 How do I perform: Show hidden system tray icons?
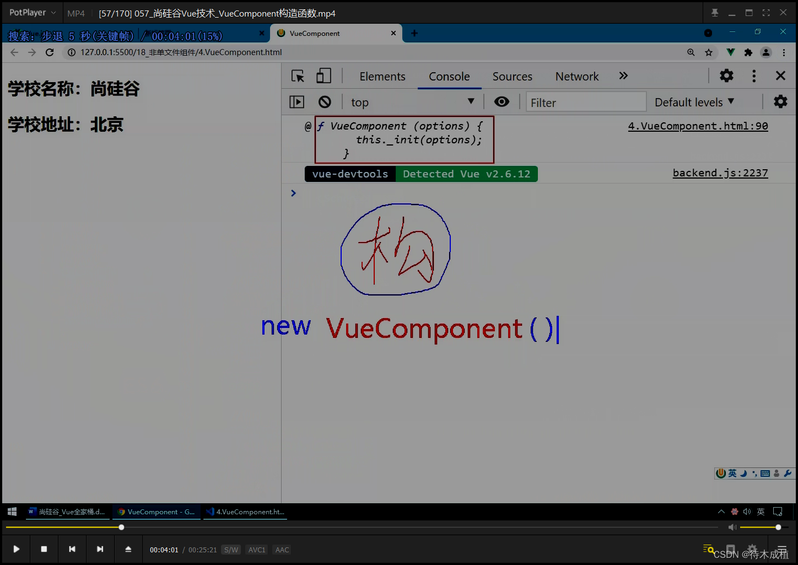coord(721,512)
